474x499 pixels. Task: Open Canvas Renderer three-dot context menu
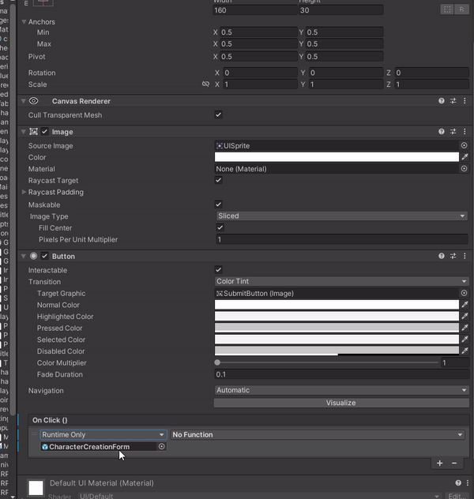[x=465, y=101]
